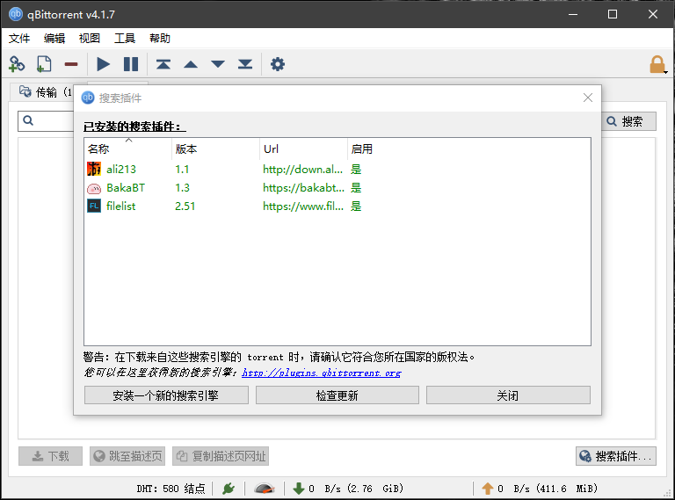Click the https://www.fil... URL cell
Screen dimensions: 675x500
pyautogui.click(x=303, y=207)
